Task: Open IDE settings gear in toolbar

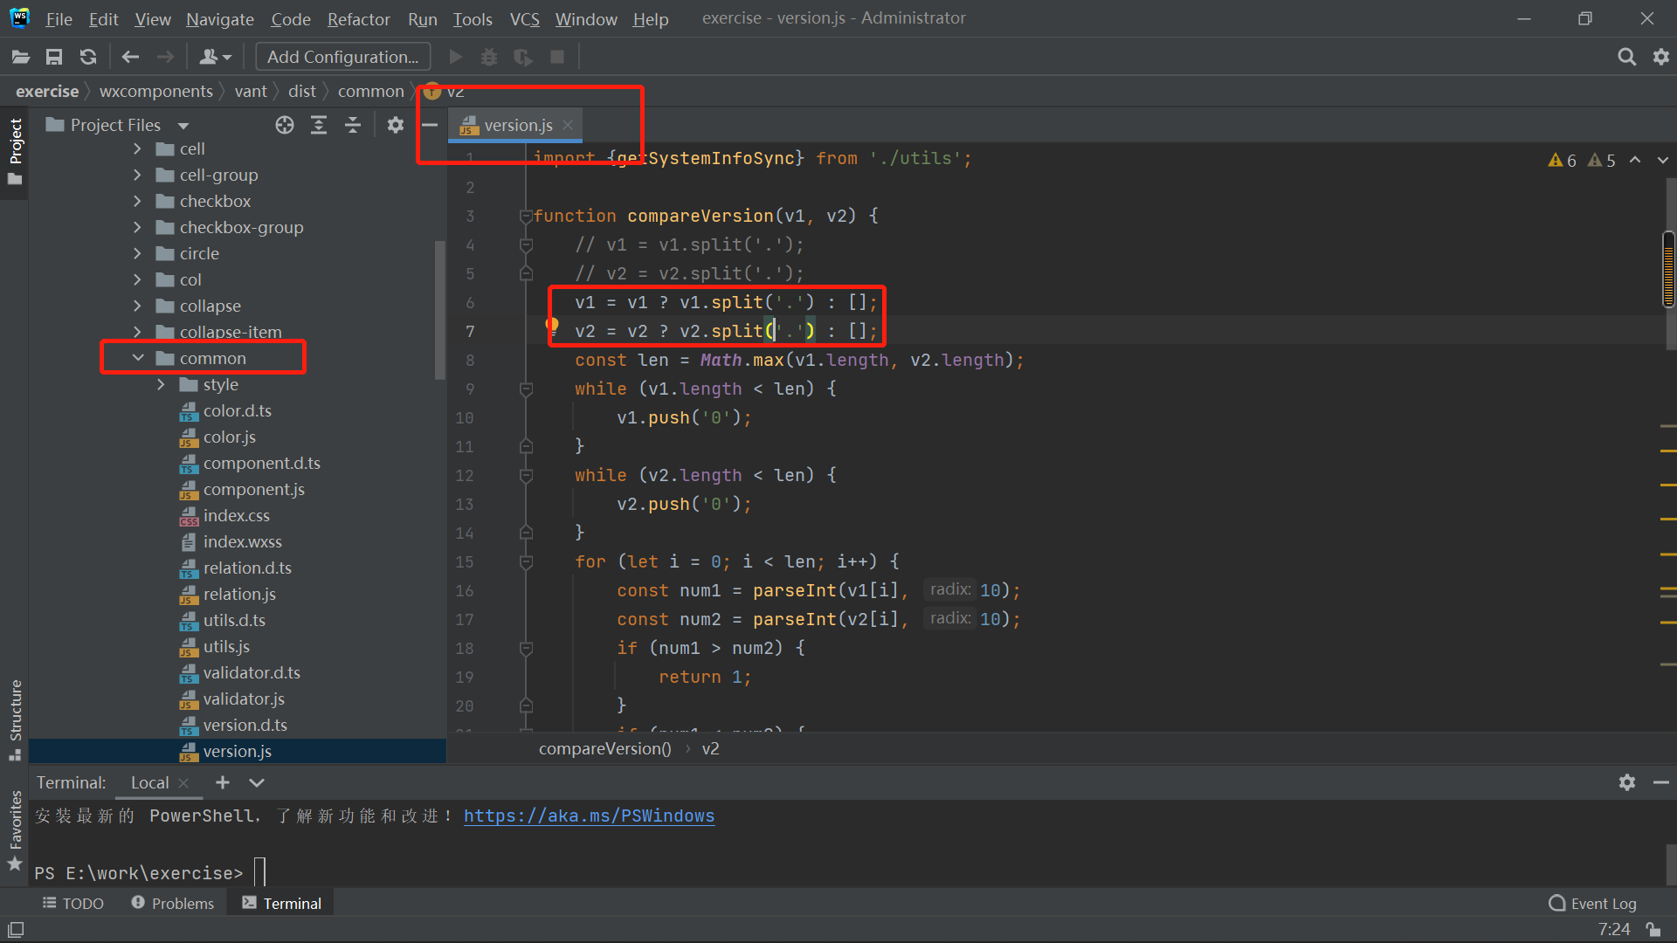Action: [x=1661, y=57]
